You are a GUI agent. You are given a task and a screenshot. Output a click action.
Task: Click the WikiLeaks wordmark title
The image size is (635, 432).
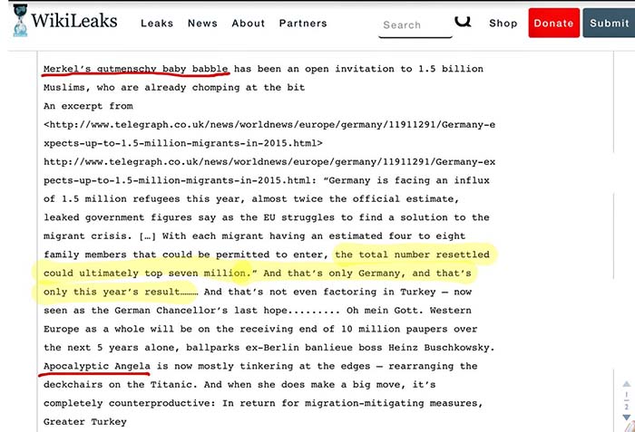pyautogui.click(x=74, y=21)
